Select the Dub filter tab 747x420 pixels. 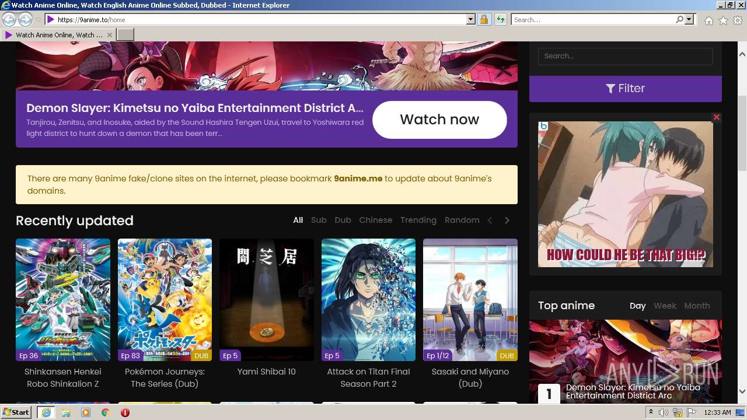click(343, 220)
